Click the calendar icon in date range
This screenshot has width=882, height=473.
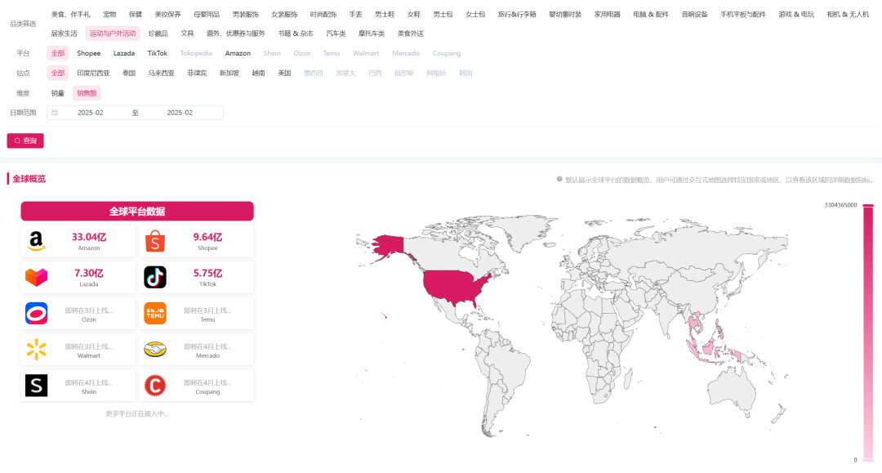tap(55, 113)
